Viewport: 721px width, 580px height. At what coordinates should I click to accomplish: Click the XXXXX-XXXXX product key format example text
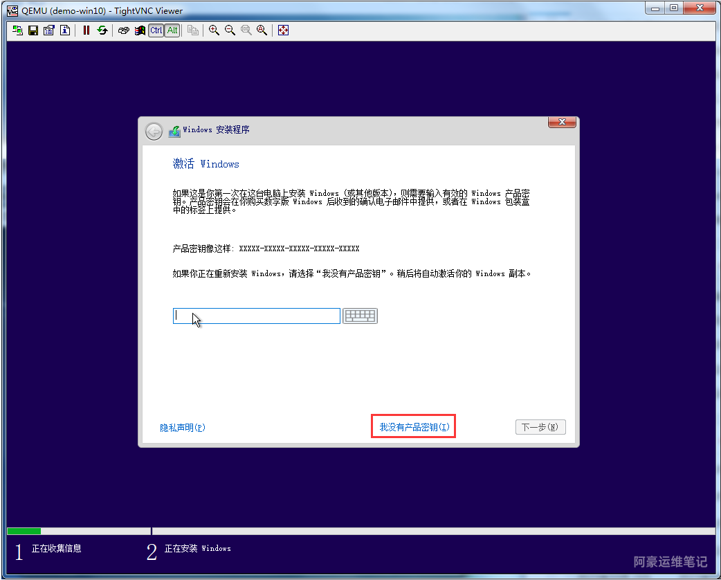[x=299, y=249]
